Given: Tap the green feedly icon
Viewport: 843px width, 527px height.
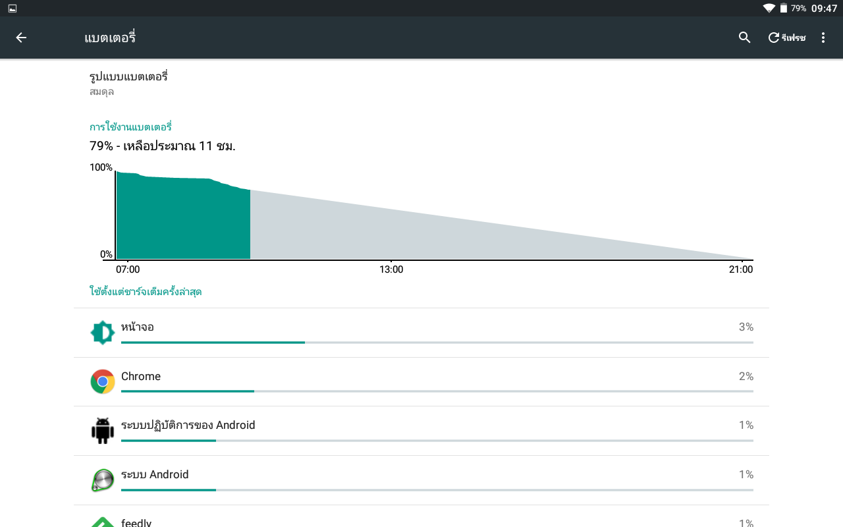Looking at the screenshot, I should (x=102, y=522).
